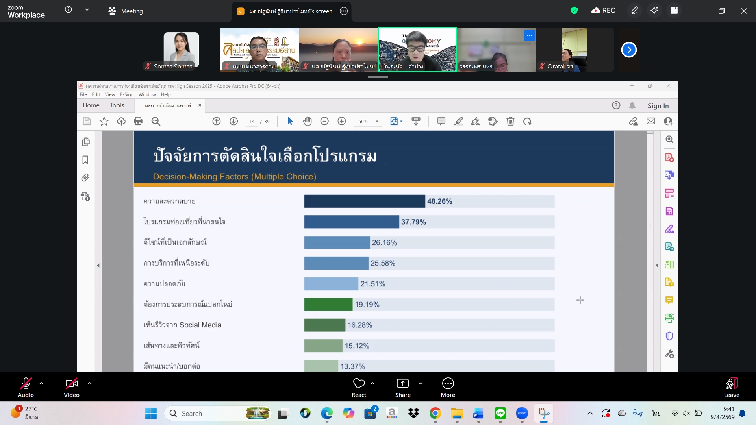Show next participants with arrow button
Screen dimensions: 756x425
(628, 50)
